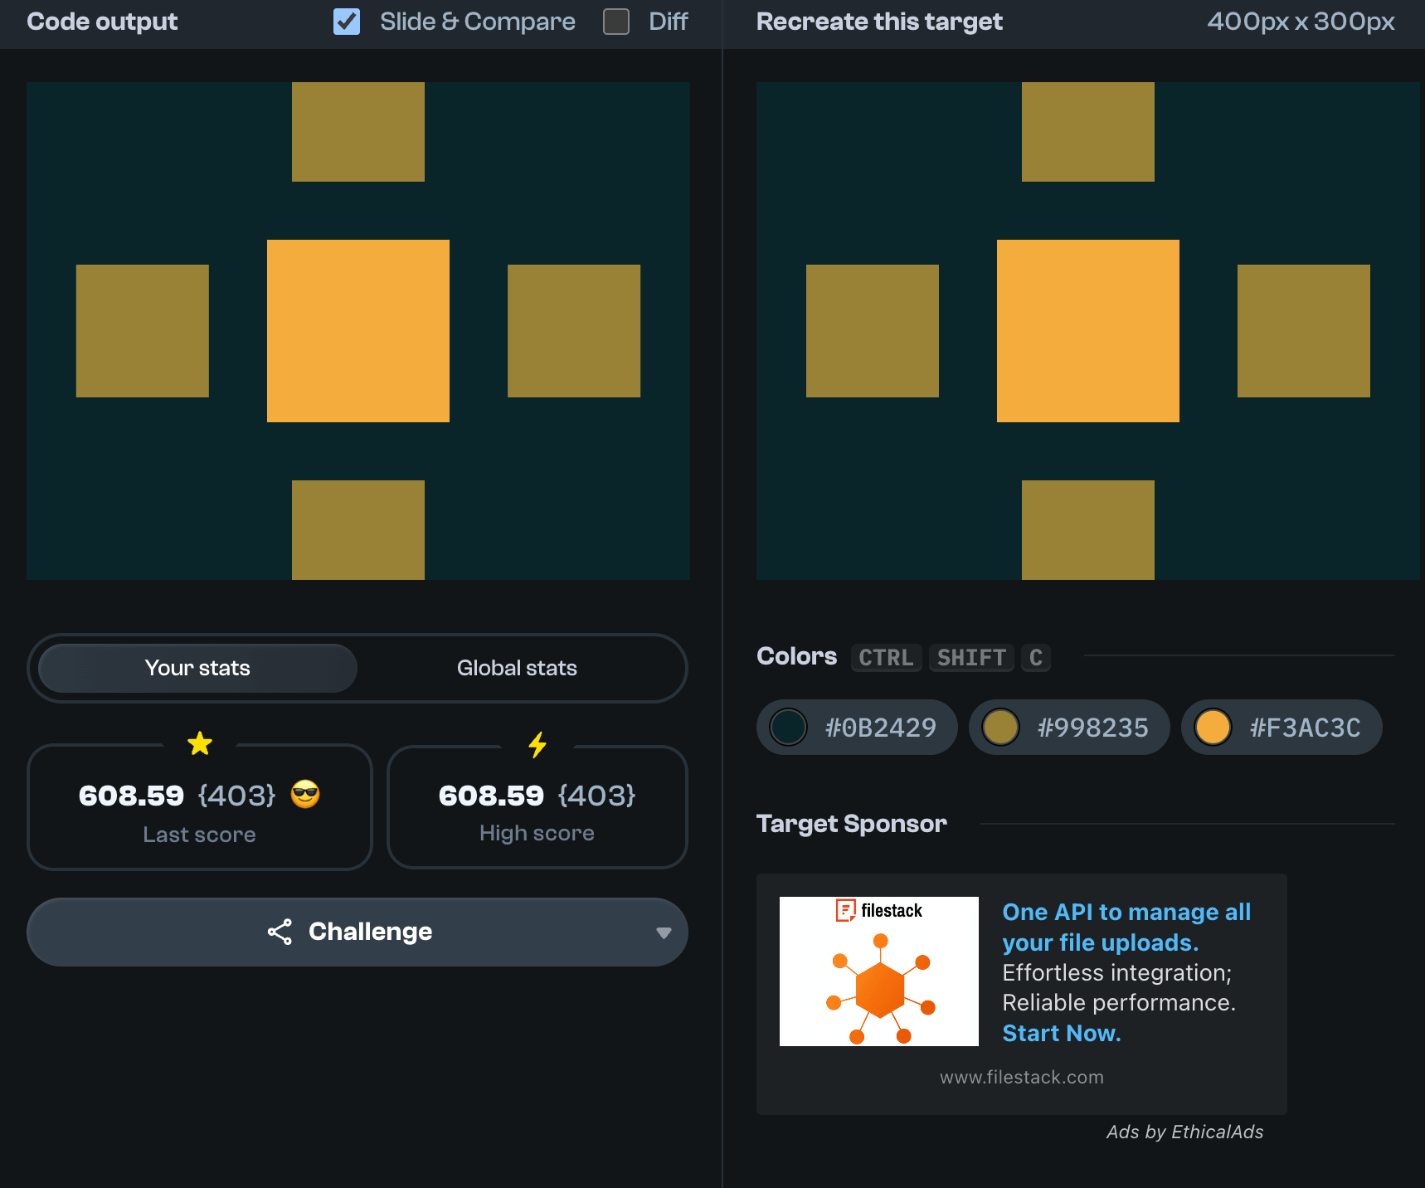Uncheck the Slide & Compare checkbox
Viewport: 1425px width, 1188px height.
tap(347, 22)
